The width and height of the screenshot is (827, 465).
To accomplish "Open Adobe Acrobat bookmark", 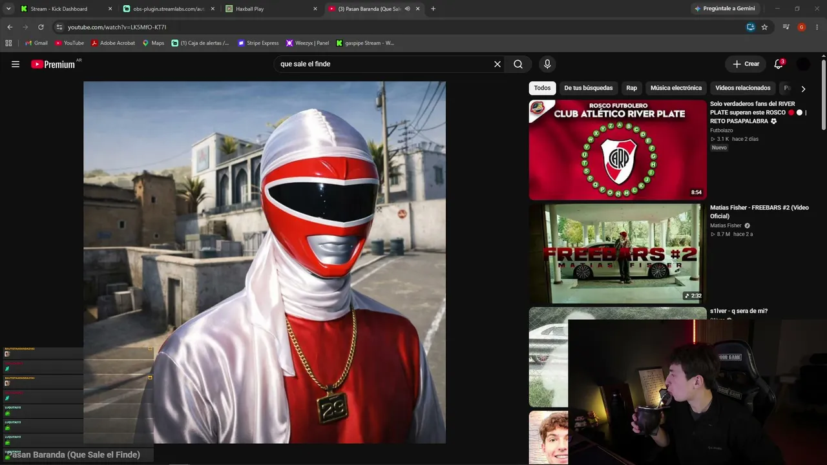I will coord(113,43).
